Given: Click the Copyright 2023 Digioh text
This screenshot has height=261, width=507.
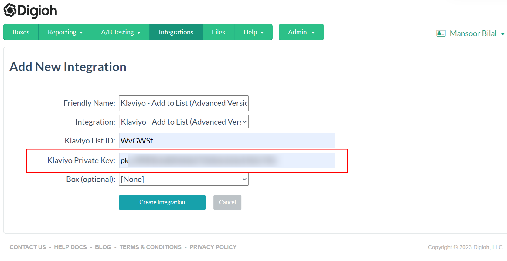Looking at the screenshot, I should point(465,247).
